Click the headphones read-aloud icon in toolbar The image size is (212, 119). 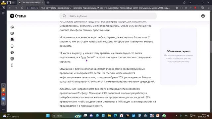(x=182, y=8)
